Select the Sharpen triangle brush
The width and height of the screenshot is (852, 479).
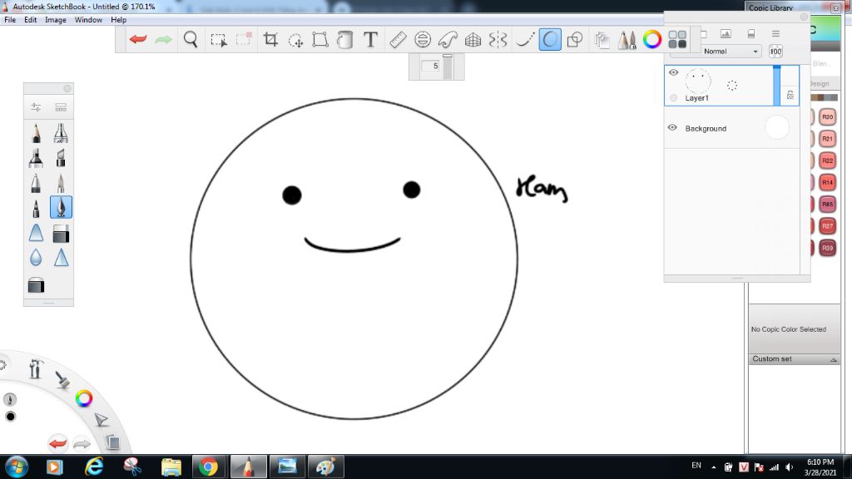click(61, 258)
